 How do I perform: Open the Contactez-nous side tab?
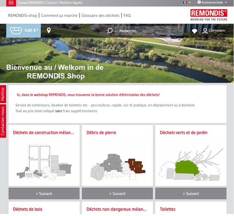tap(3, 121)
